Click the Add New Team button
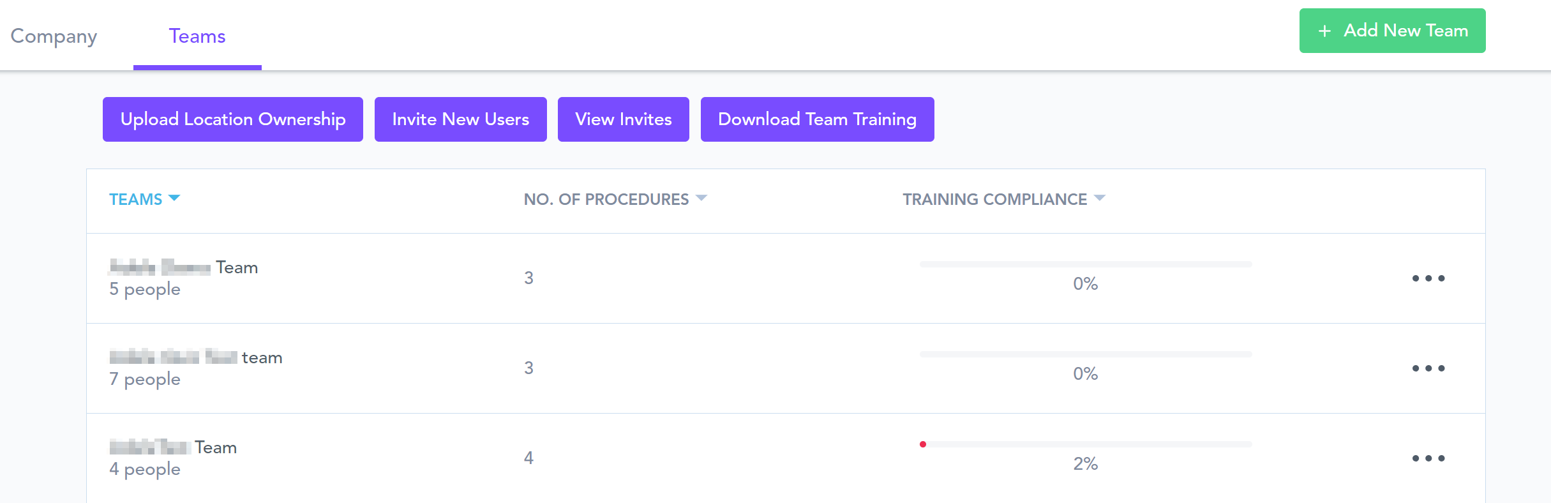1551x503 pixels. point(1392,31)
